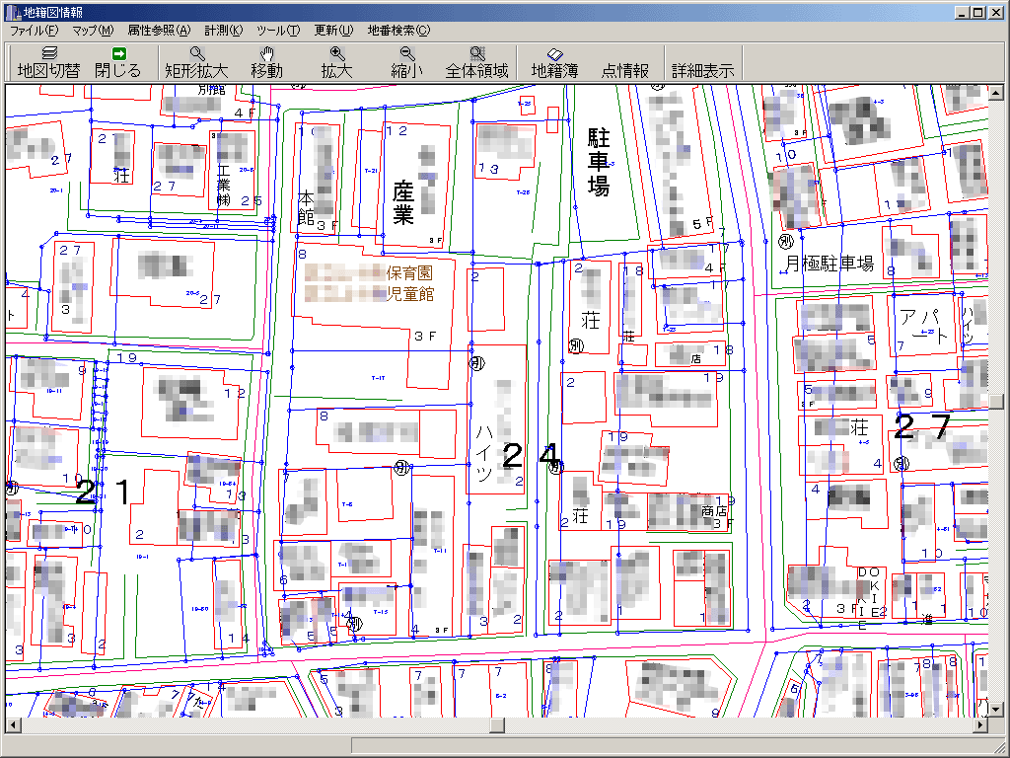Open the ファイル(F) menu
Viewport: 1010px width, 758px height.
(x=35, y=31)
